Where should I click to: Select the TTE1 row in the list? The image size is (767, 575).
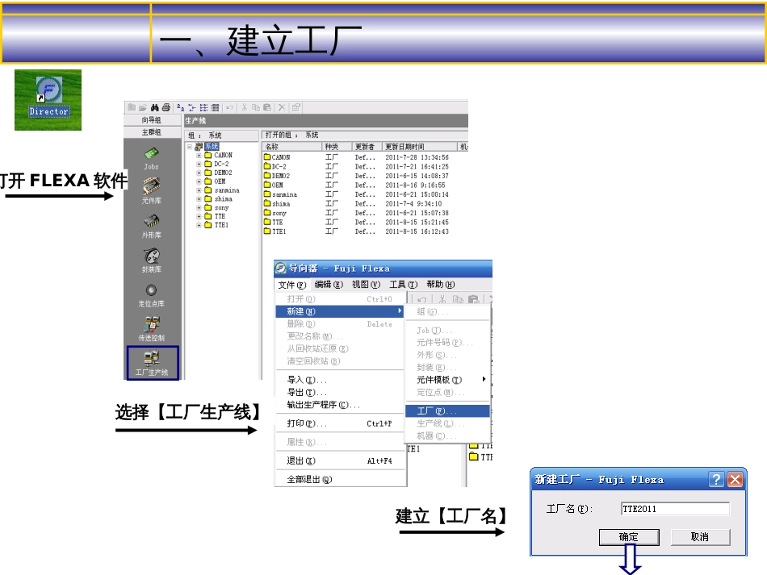tap(356, 231)
